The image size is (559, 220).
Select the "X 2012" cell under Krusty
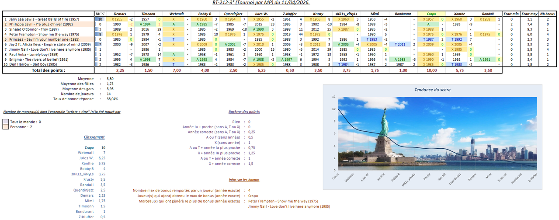315,44
